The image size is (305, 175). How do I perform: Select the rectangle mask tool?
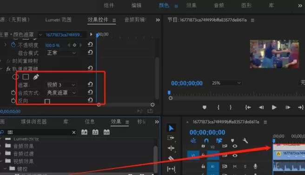26,77
